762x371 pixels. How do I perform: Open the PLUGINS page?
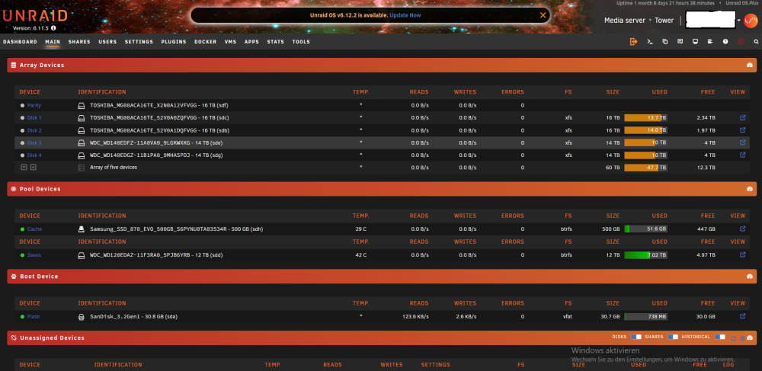click(174, 42)
